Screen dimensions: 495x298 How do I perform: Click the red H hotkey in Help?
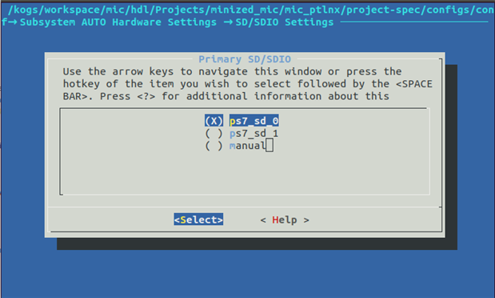click(x=275, y=219)
